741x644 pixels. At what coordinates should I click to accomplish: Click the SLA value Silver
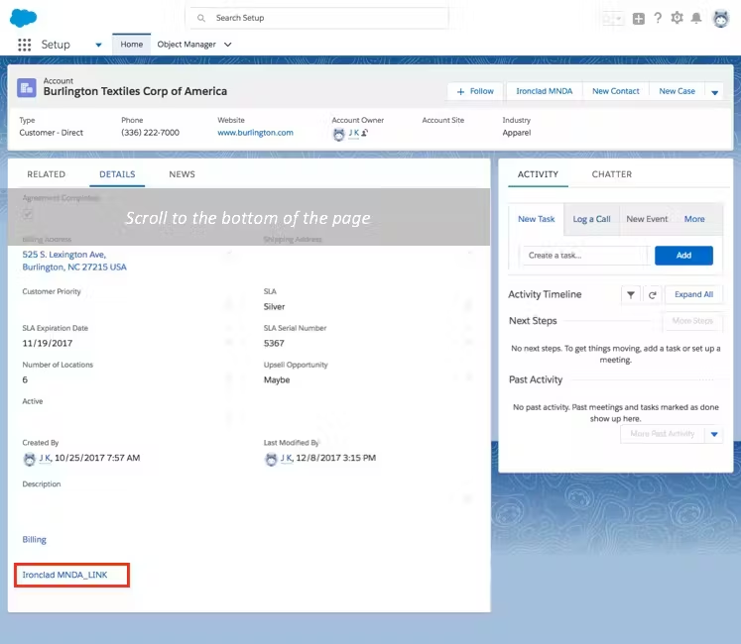click(x=274, y=307)
